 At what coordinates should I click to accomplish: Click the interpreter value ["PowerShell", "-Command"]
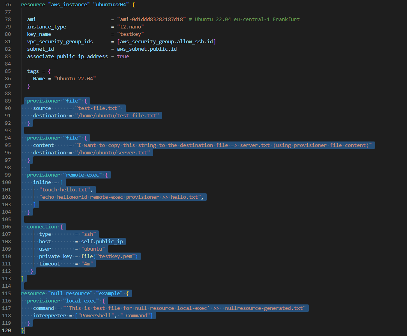pos(114,315)
